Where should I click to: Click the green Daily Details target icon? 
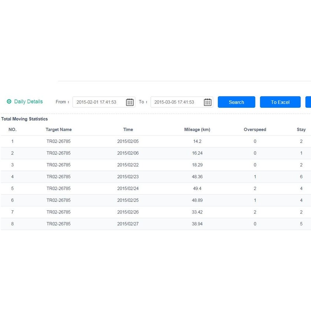click(9, 101)
